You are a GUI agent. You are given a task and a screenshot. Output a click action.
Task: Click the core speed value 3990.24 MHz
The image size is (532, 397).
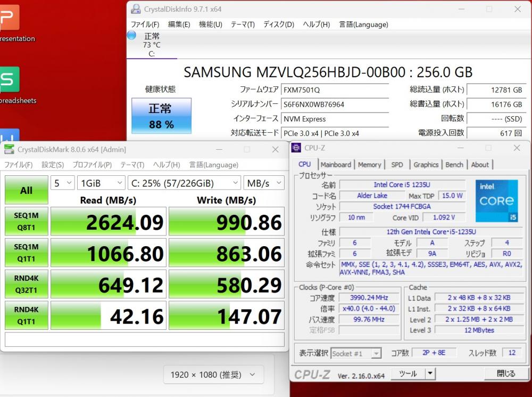369,298
